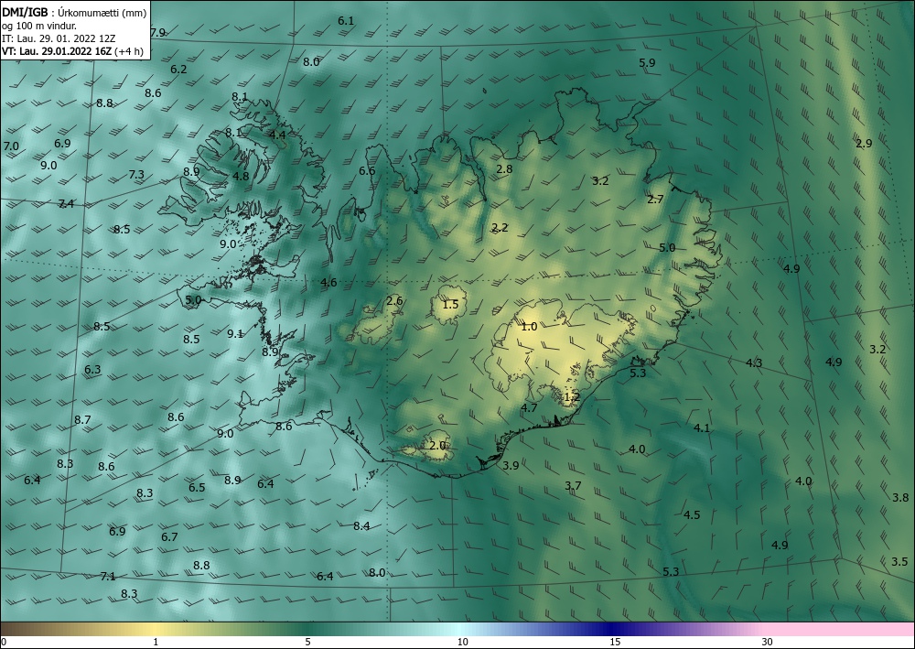Viewport: 915px width, 649px height.
Task: Click the '4.4' value over the Westfjords
Action: (278, 135)
